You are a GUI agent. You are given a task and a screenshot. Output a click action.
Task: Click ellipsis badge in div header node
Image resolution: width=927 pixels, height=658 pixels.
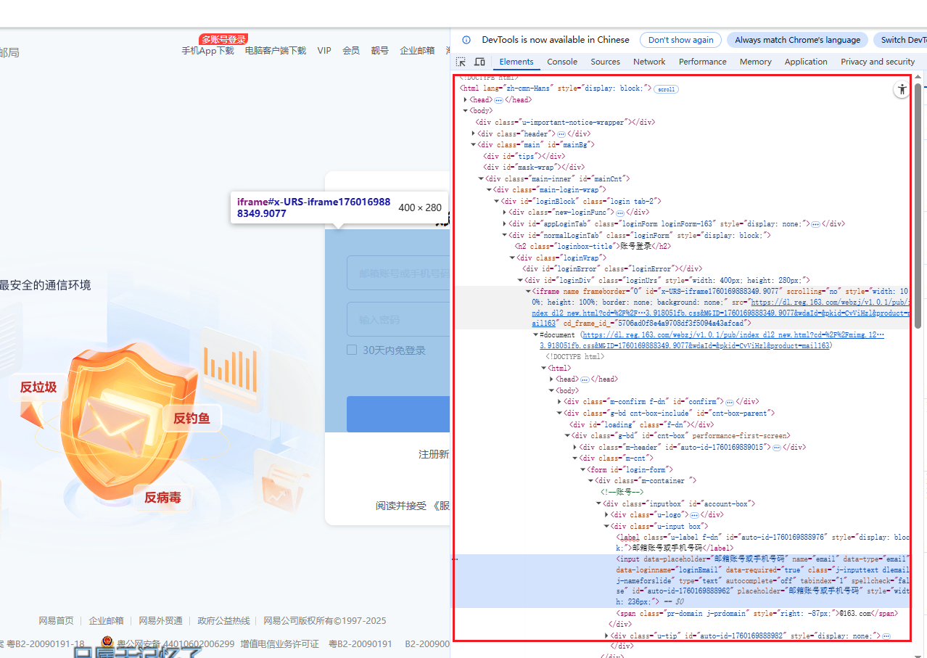[561, 134]
